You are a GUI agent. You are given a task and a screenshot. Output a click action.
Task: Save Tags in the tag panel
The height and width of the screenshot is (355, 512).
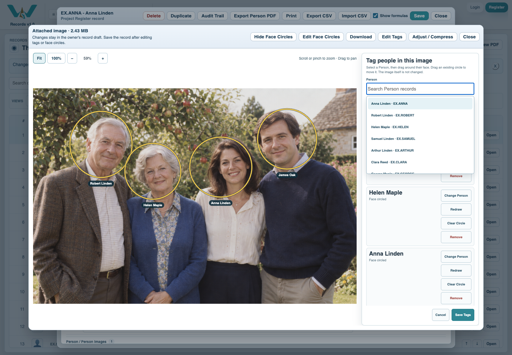tap(463, 315)
